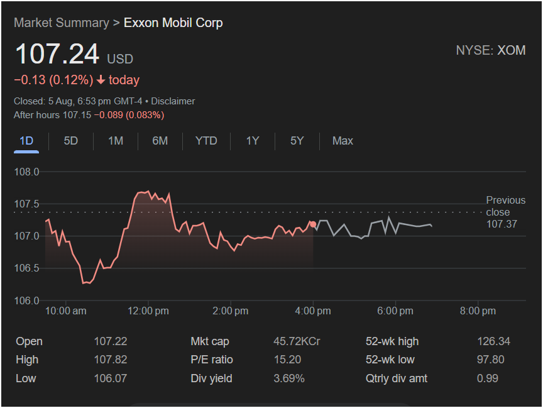Click the 8:00 pm axis label
543x408 pixels.
[x=478, y=311]
